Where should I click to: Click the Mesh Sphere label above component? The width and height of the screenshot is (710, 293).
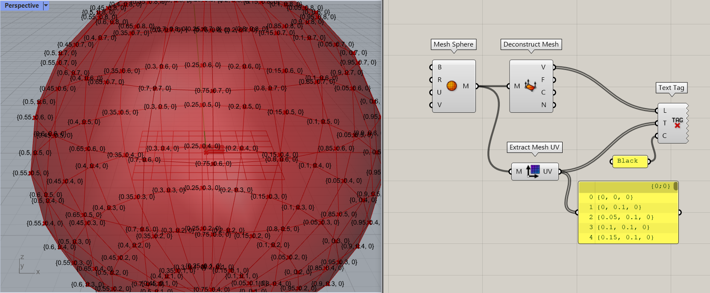click(x=453, y=44)
